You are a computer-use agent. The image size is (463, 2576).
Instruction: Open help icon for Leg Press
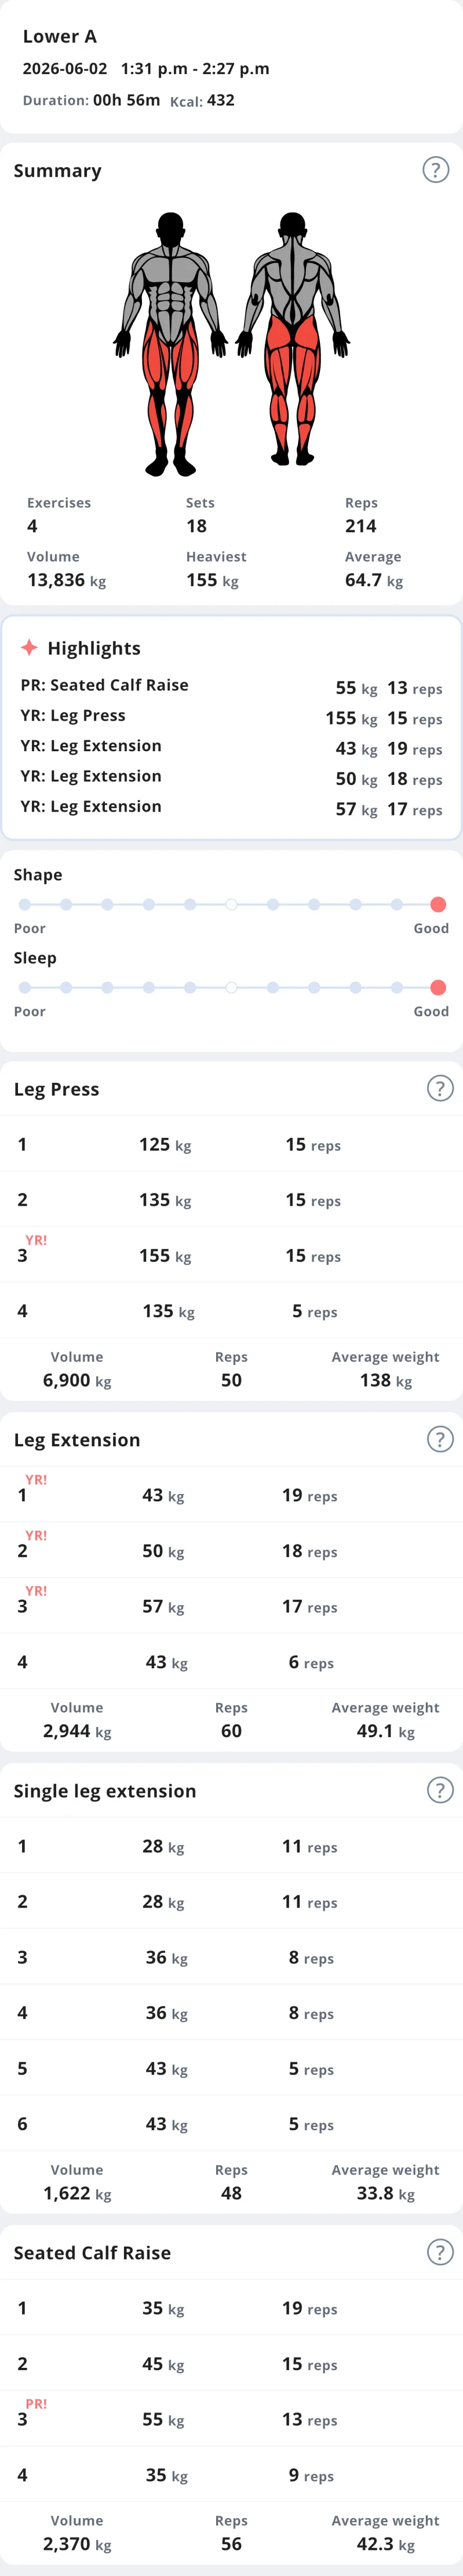(x=440, y=1088)
